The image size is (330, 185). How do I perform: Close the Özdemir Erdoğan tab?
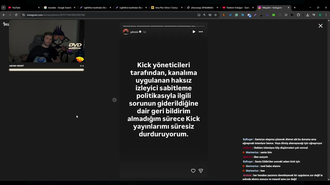coord(253,8)
